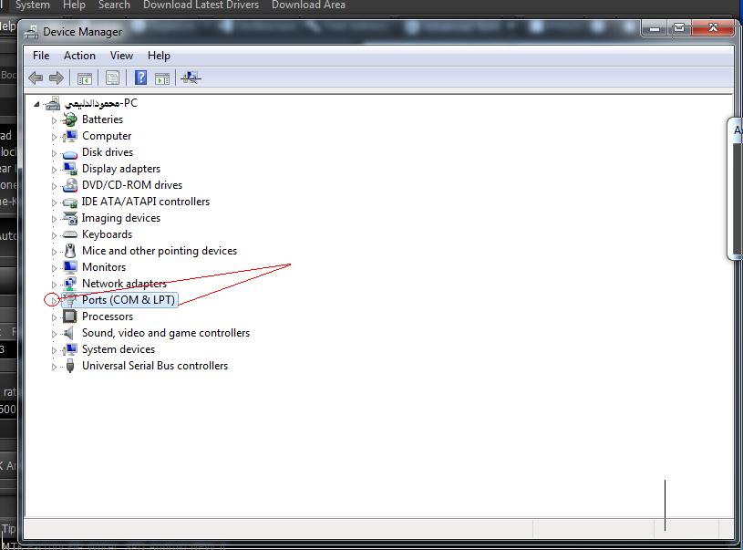Expand the Ports (COM & LPT) node
Image resolution: width=743 pixels, height=550 pixels.
point(54,301)
